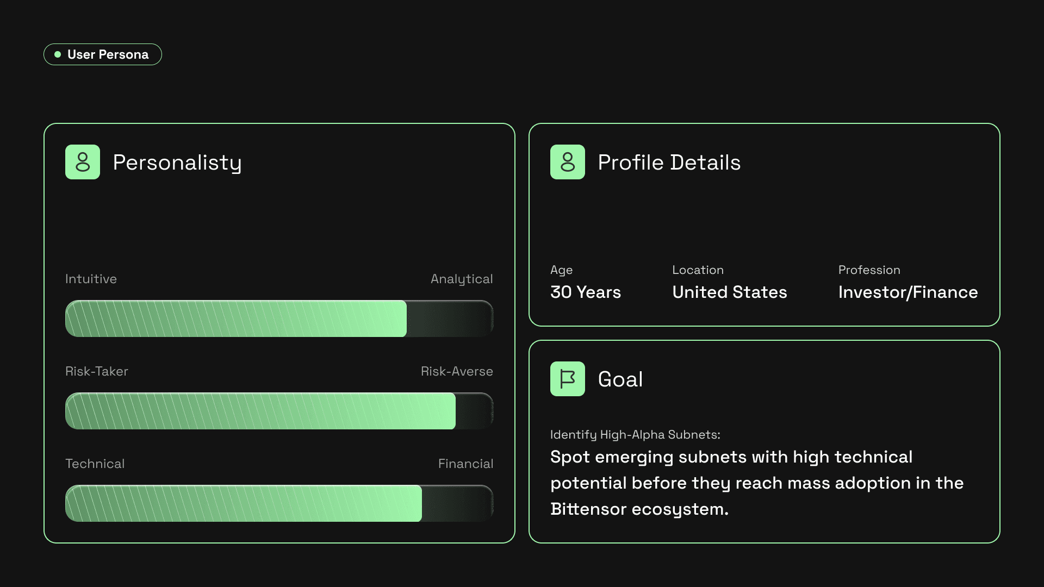Select the Investor/Finance profession value
1044x587 pixels.
(x=908, y=292)
